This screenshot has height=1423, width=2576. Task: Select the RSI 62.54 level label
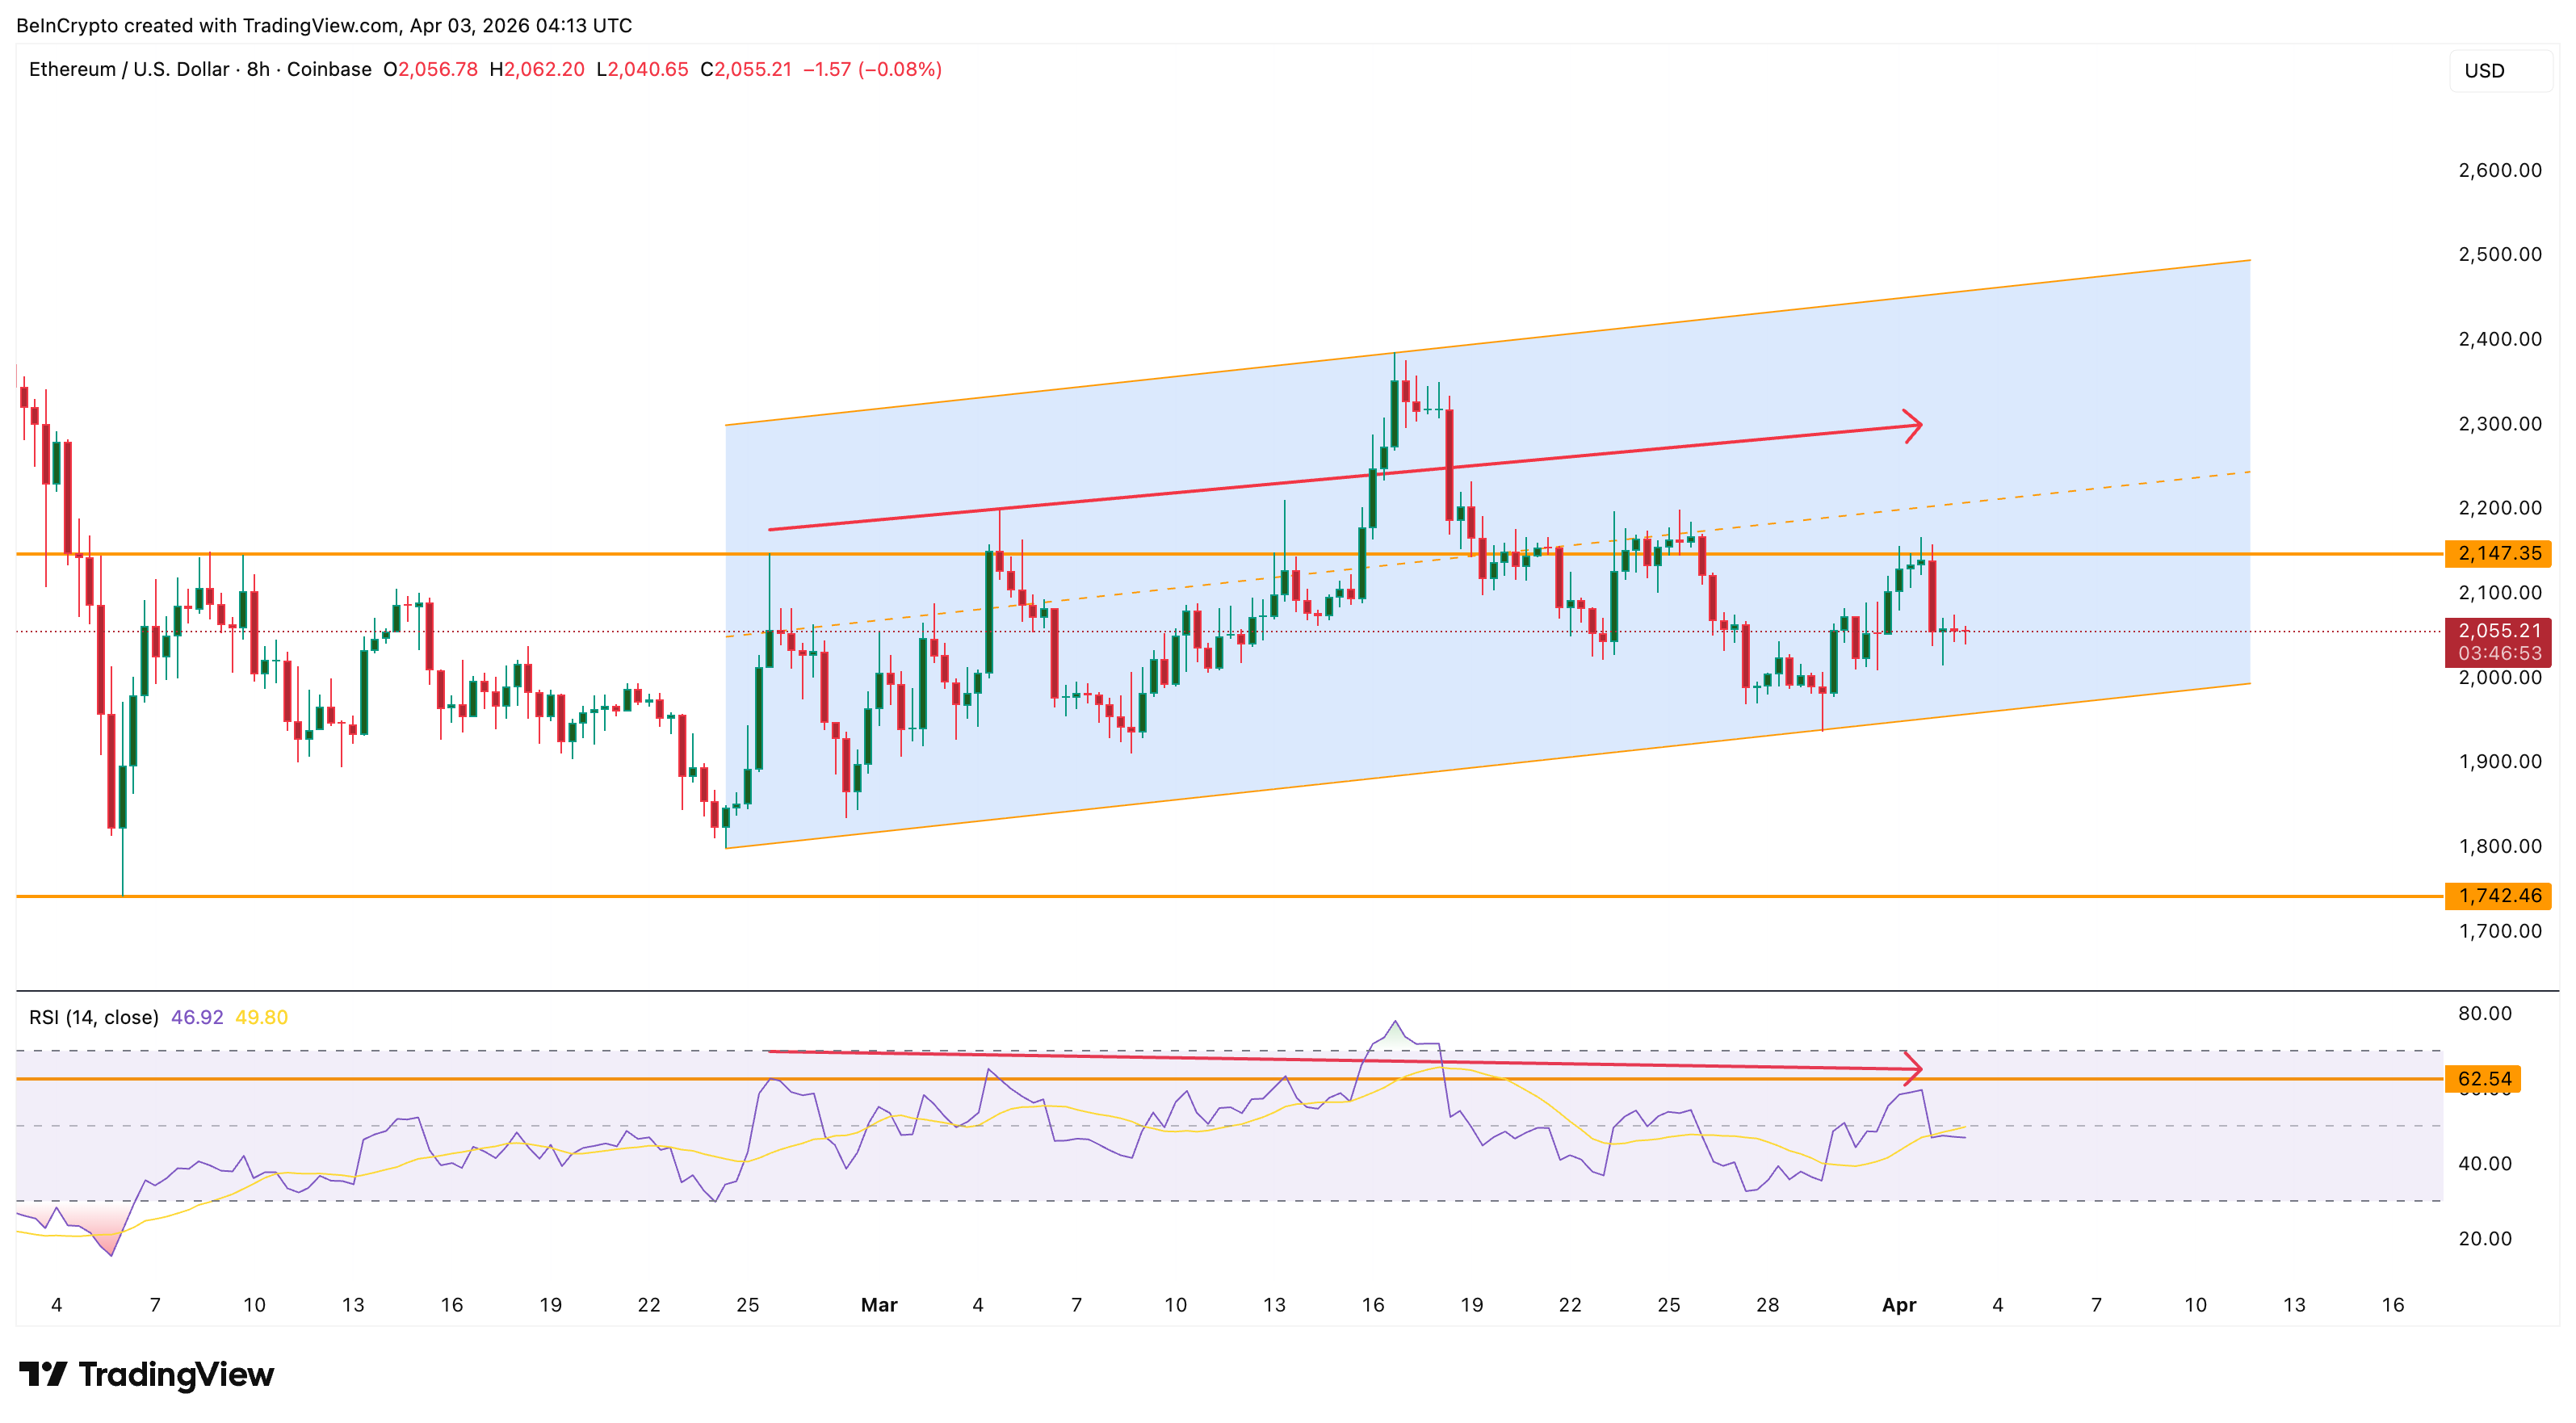2483,1078
